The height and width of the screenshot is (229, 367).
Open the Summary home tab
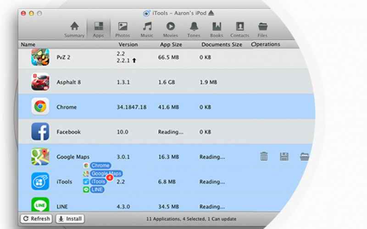pyautogui.click(x=74, y=30)
